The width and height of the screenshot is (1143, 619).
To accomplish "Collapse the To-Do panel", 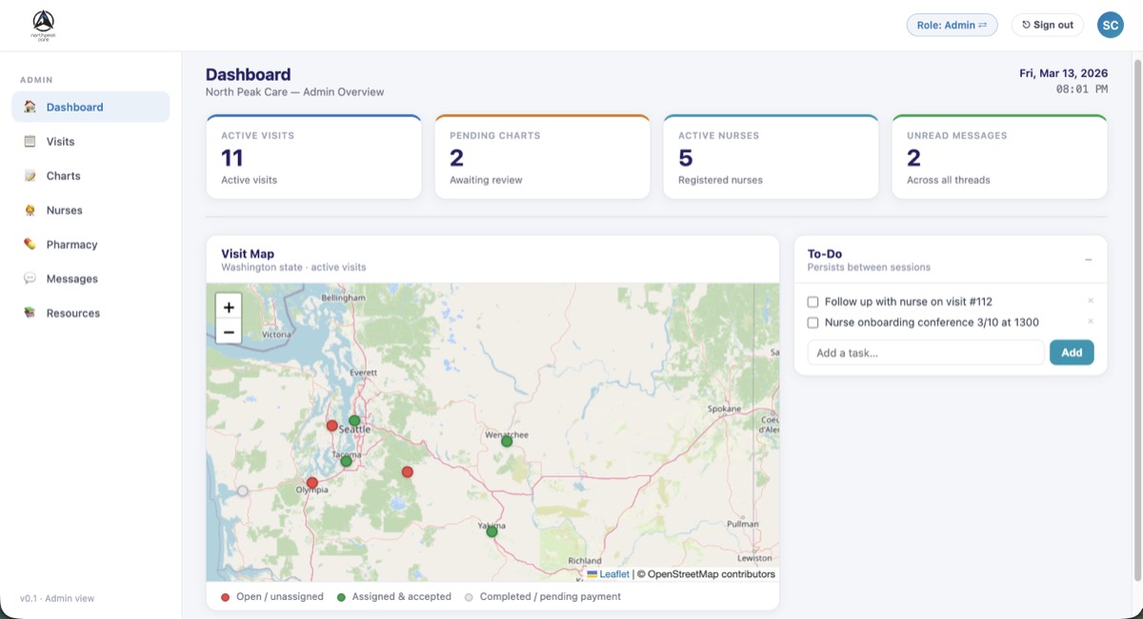I will [x=1088, y=258].
